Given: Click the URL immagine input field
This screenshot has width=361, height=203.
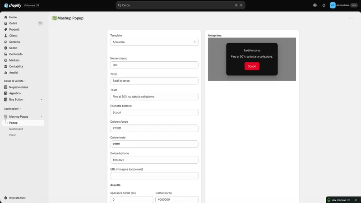Looking at the screenshot, I should click(x=154, y=176).
